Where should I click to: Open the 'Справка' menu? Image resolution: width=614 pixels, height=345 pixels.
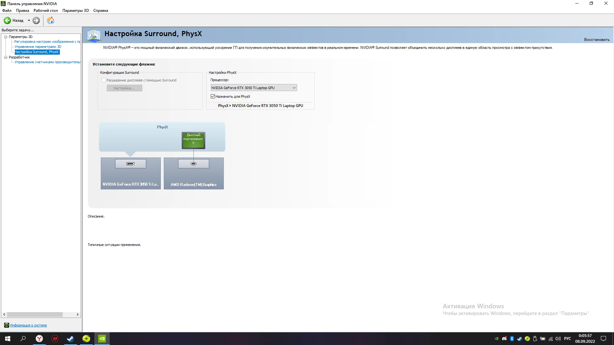[100, 11]
